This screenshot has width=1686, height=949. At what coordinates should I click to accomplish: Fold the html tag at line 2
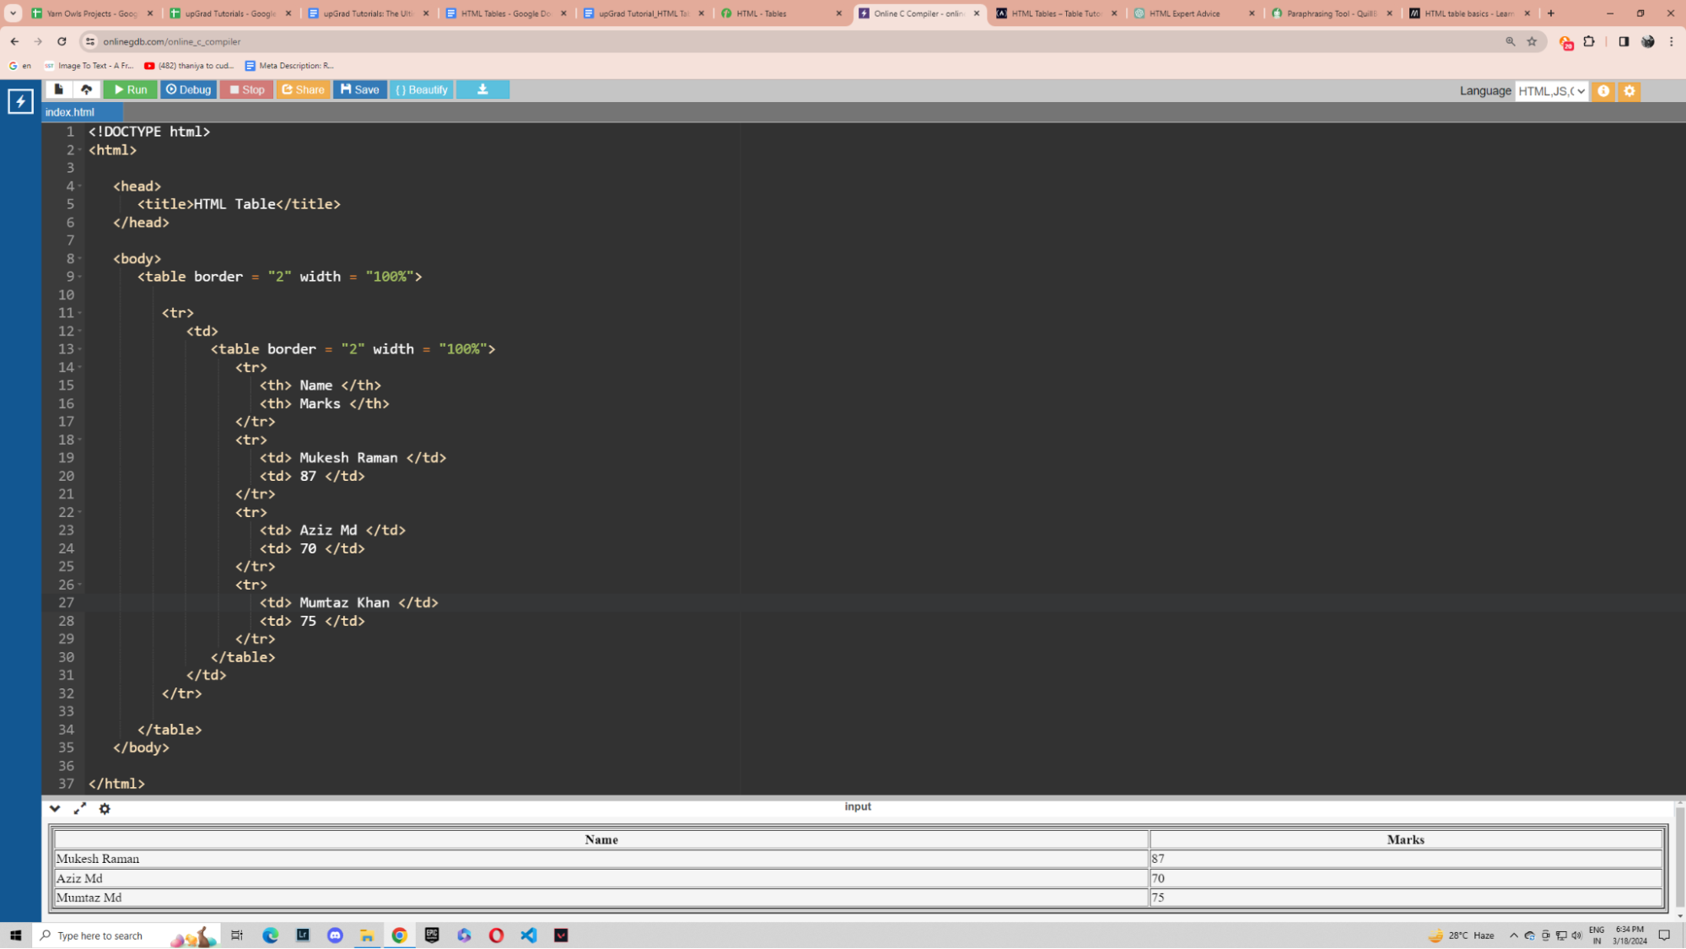click(x=80, y=150)
